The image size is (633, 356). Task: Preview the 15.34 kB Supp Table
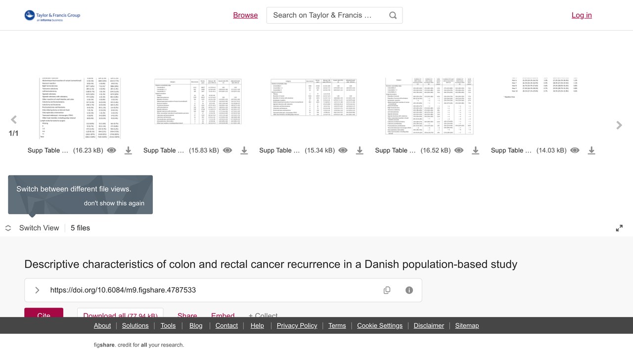tap(343, 150)
